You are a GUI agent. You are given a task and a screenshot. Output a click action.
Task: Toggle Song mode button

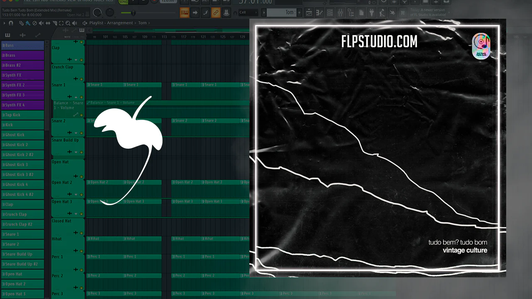(123, 2)
